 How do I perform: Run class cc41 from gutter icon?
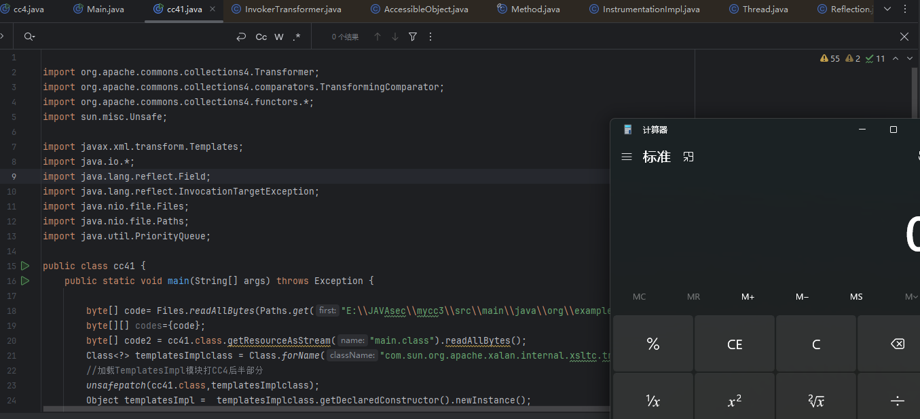coord(25,266)
